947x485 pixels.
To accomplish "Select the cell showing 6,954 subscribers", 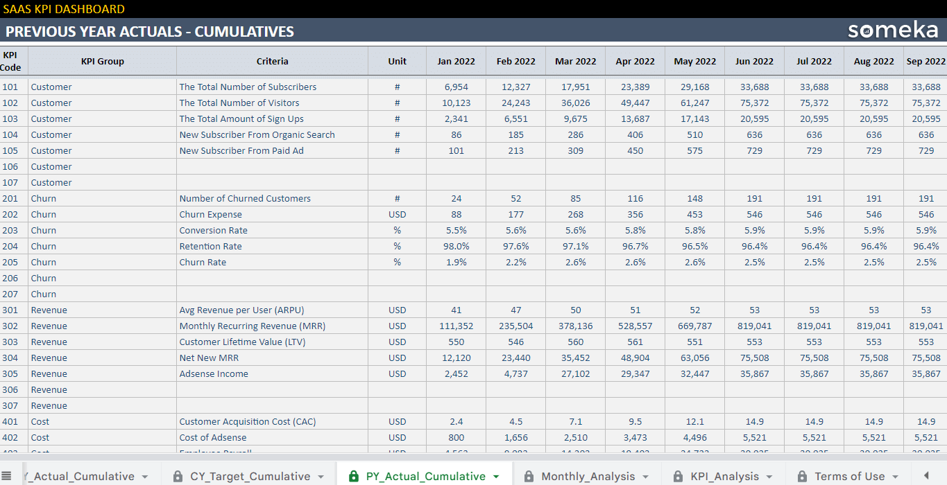I will click(456, 87).
